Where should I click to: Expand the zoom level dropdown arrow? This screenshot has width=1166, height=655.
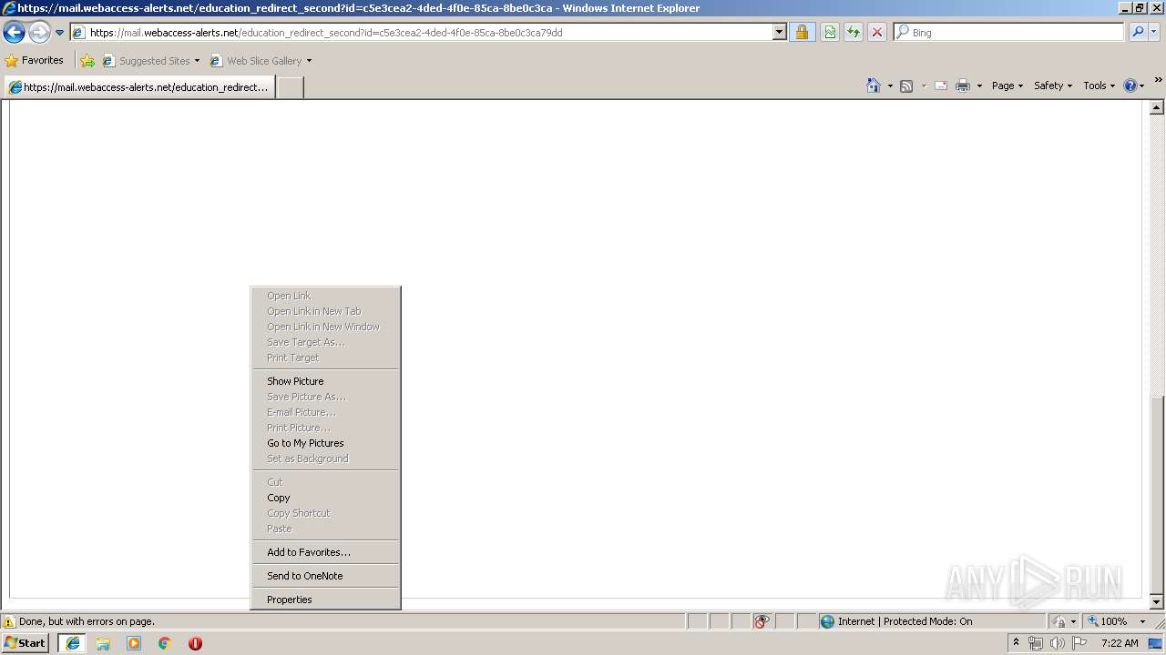pos(1142,622)
